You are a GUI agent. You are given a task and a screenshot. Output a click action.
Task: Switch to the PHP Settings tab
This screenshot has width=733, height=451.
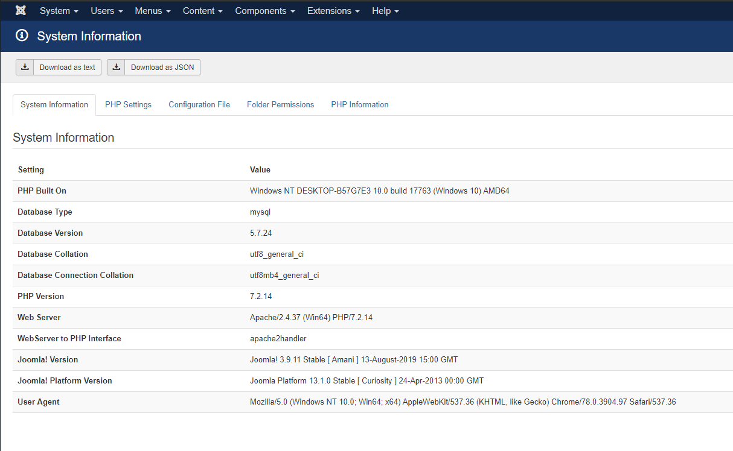click(128, 104)
